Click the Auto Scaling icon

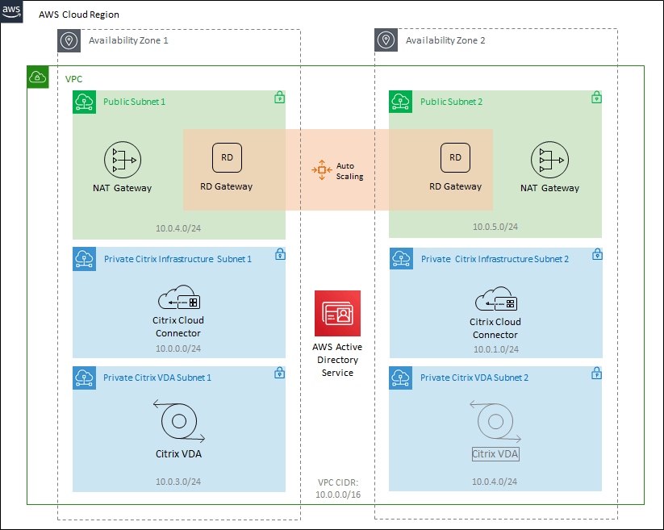(321, 171)
